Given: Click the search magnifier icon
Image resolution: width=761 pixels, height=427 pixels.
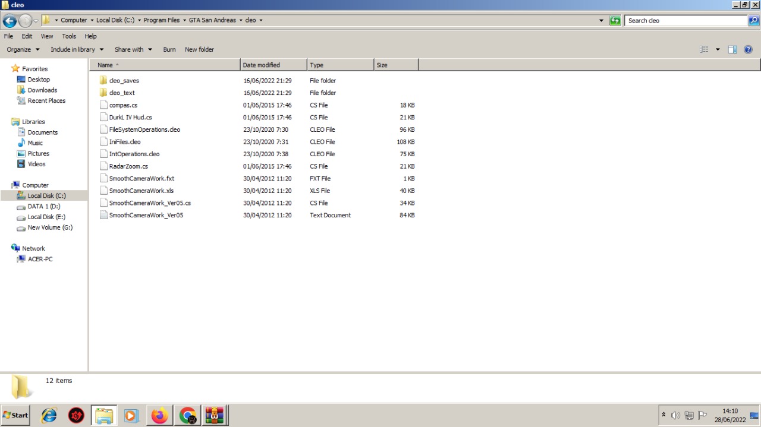Looking at the screenshot, I should tap(753, 20).
